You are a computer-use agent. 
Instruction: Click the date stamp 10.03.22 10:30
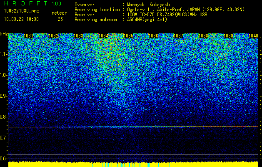[x=21, y=19]
